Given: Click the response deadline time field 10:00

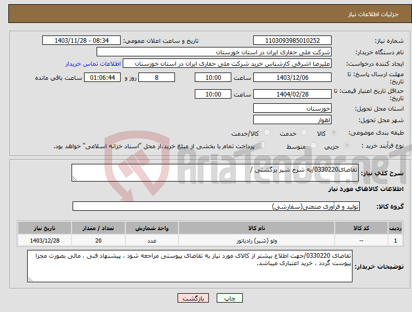Looking at the screenshot, I should tap(213, 77).
